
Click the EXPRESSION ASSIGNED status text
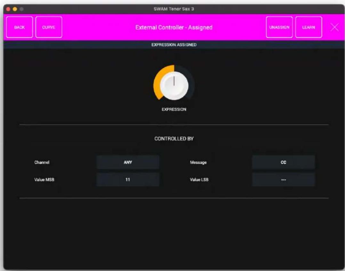[x=174, y=45]
